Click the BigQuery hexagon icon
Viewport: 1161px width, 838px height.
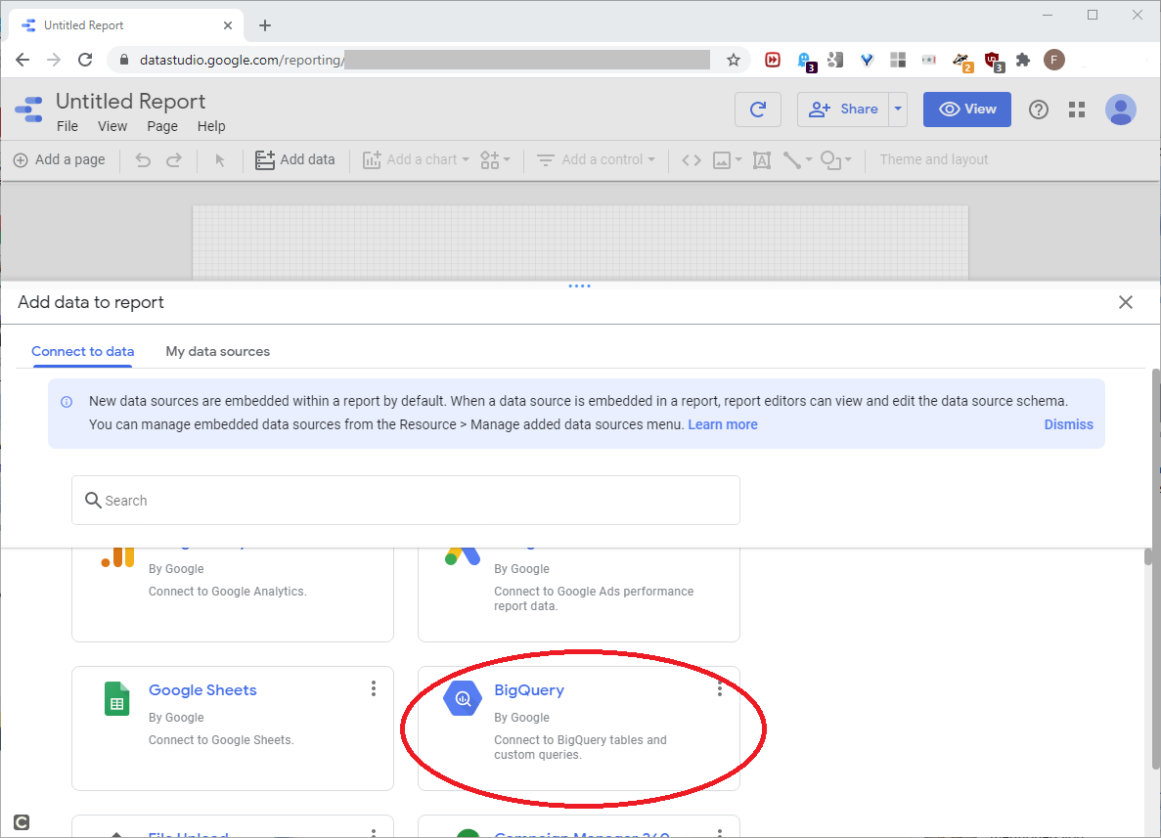463,699
